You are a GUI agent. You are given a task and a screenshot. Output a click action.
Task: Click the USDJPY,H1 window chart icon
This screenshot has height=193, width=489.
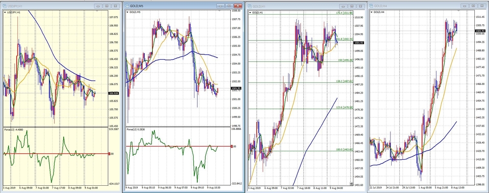[x=4, y=6]
